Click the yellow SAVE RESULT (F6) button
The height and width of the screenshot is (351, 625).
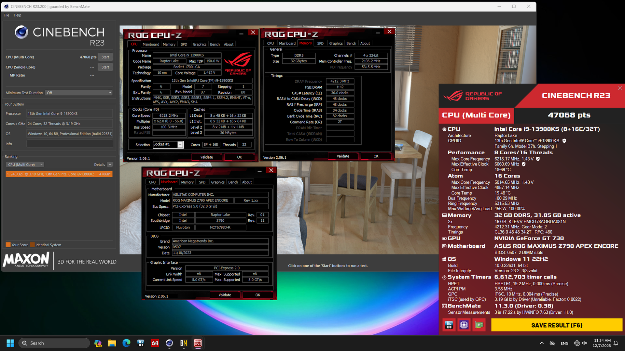(557, 325)
